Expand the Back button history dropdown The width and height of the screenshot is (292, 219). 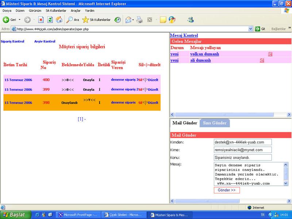click(19, 20)
